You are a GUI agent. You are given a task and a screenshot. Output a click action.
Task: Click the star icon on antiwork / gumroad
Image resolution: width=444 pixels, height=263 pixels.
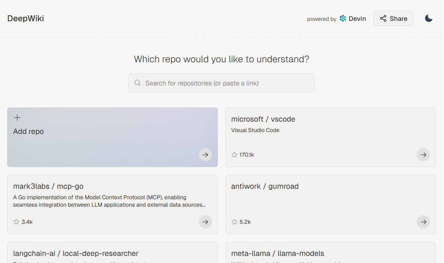point(234,222)
